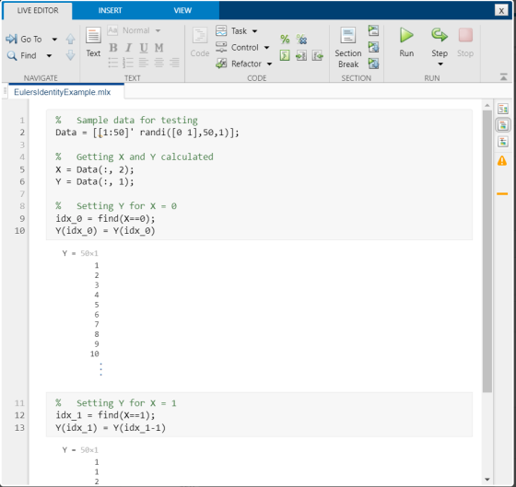516x487 pixels.
Task: Click code line 'Y(idx_1) = Y(idx_1-1)'
Action: click(x=111, y=428)
